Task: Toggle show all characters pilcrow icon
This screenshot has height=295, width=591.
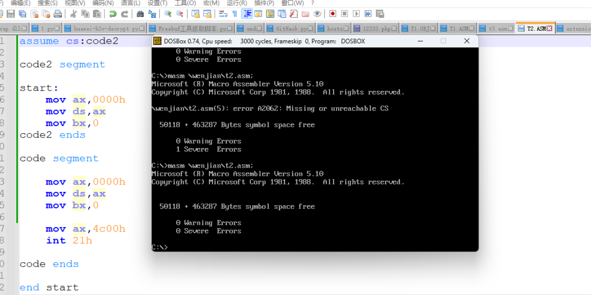Action: 234,13
